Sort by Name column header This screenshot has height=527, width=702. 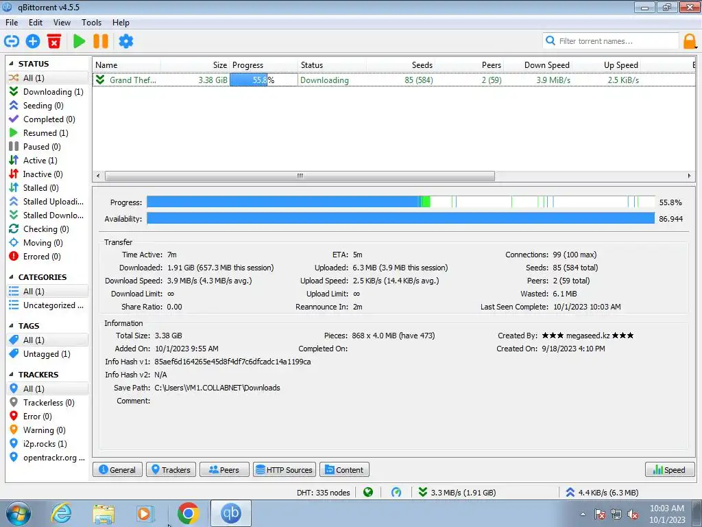[x=127, y=65]
